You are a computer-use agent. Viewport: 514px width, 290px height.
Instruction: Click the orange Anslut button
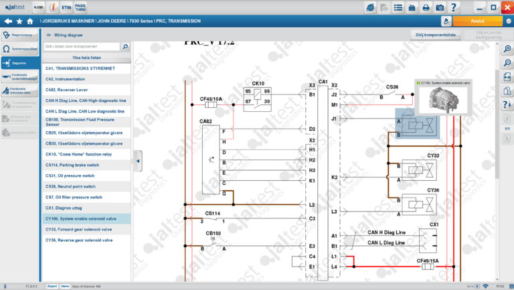pyautogui.click(x=478, y=21)
